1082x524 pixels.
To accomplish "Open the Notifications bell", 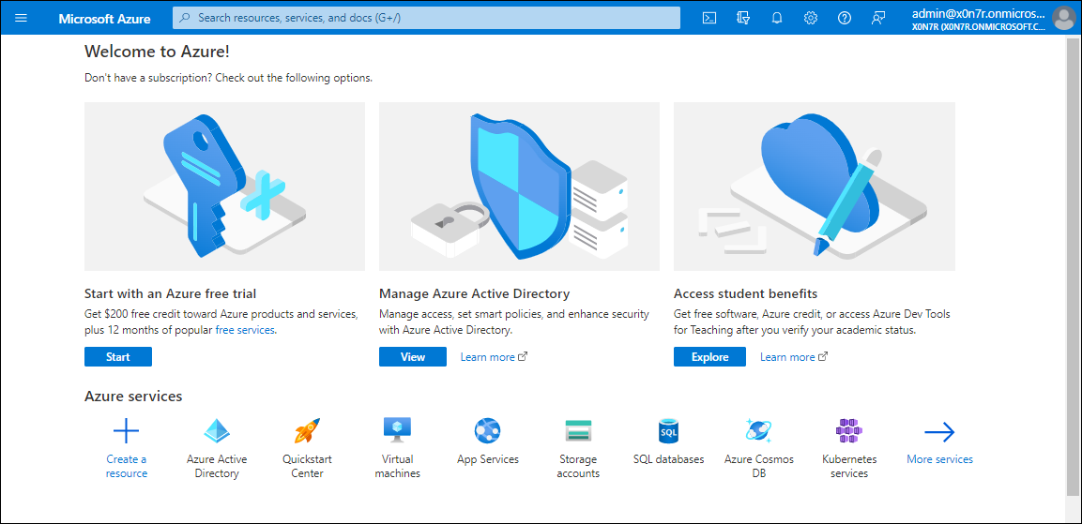I will (x=777, y=18).
